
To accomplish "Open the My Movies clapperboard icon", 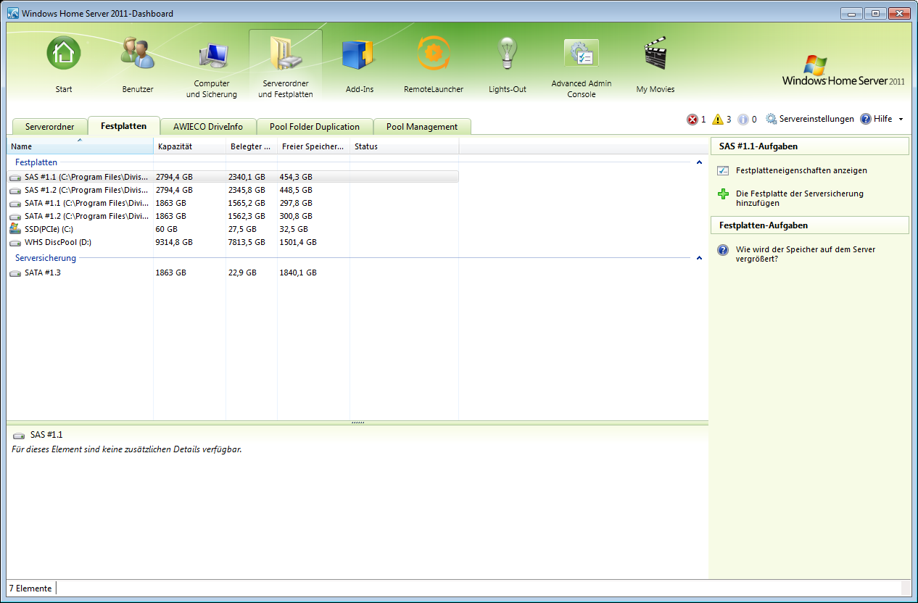I will click(656, 54).
